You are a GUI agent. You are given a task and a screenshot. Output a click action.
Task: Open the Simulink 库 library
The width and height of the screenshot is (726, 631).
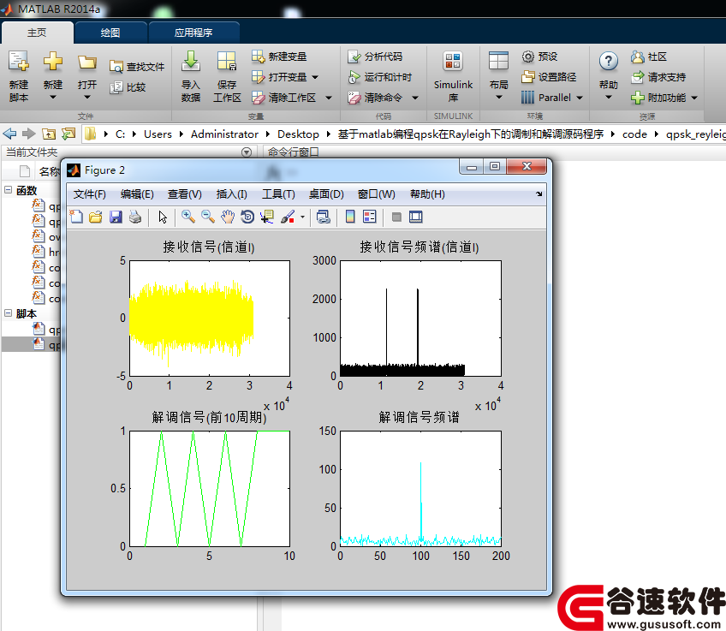point(453,77)
